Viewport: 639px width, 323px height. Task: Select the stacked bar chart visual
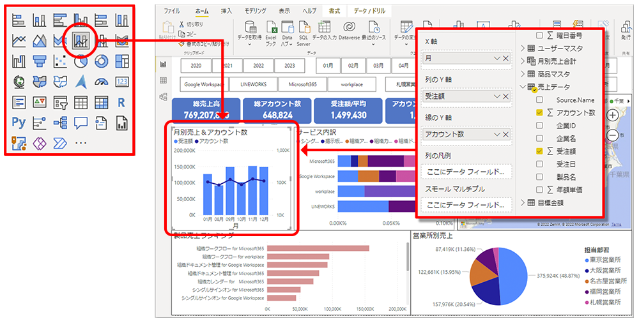point(19,20)
